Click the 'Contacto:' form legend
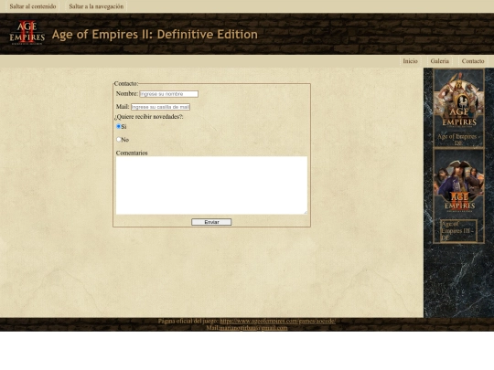 tap(126, 83)
